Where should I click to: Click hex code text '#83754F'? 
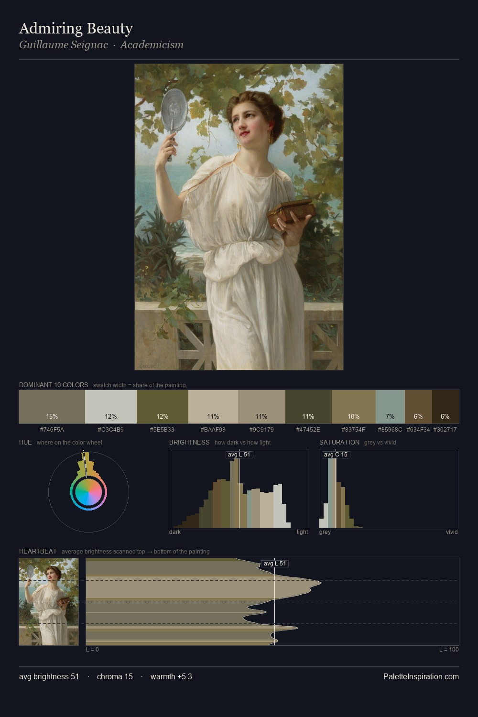point(354,430)
